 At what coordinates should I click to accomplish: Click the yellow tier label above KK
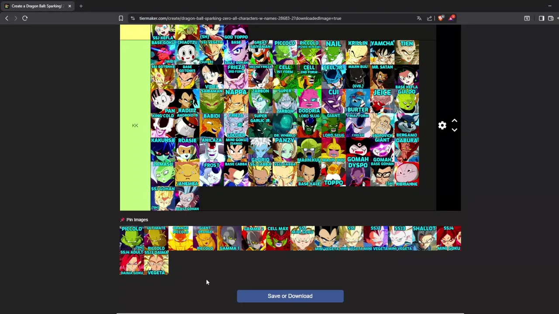tap(135, 32)
